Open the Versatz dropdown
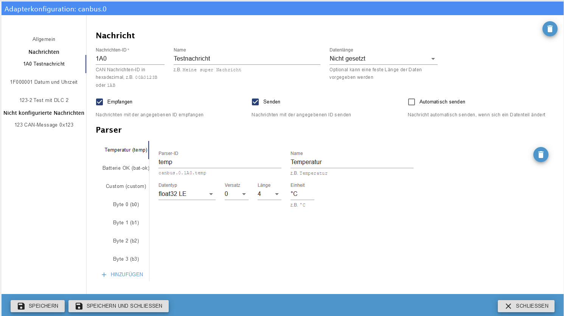 click(236, 194)
